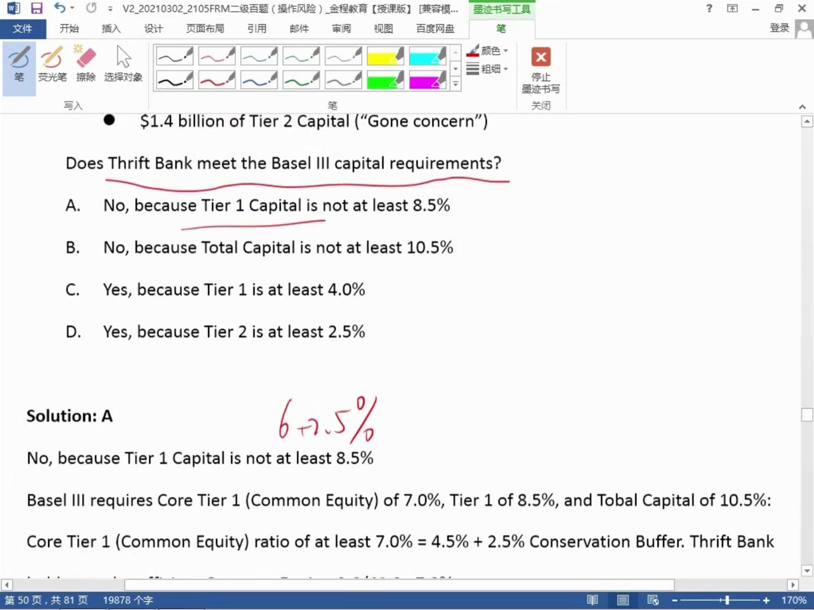Open Word help question mark

[x=709, y=8]
